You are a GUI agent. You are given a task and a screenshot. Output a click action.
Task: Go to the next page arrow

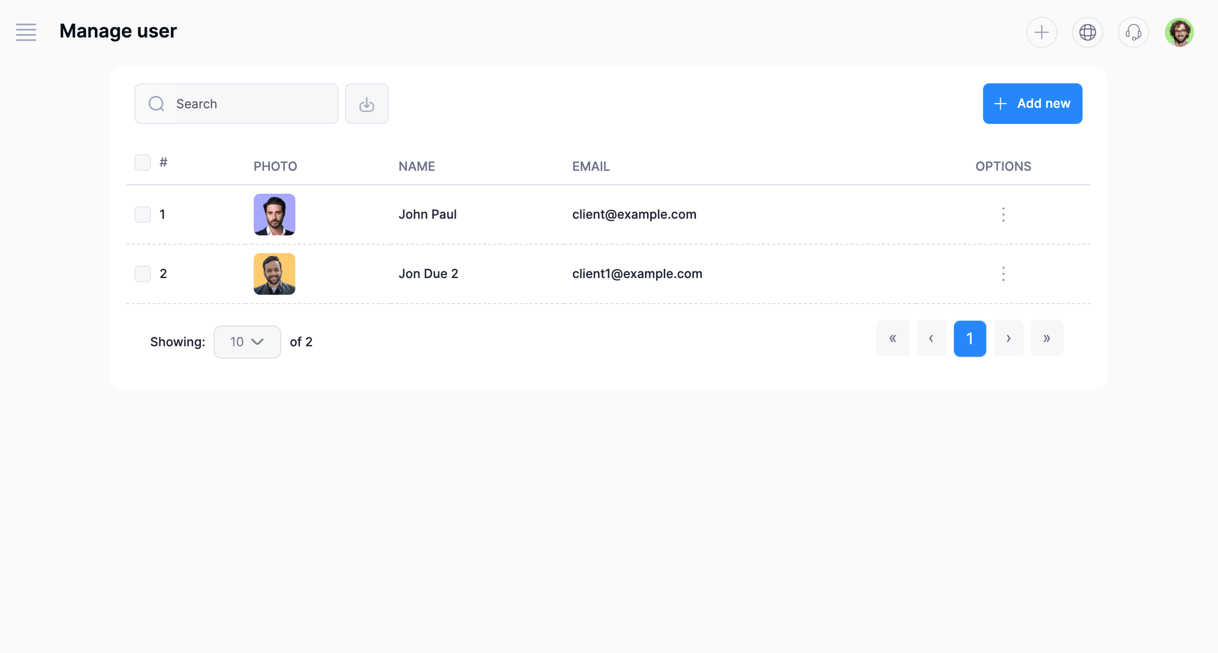tap(1009, 338)
